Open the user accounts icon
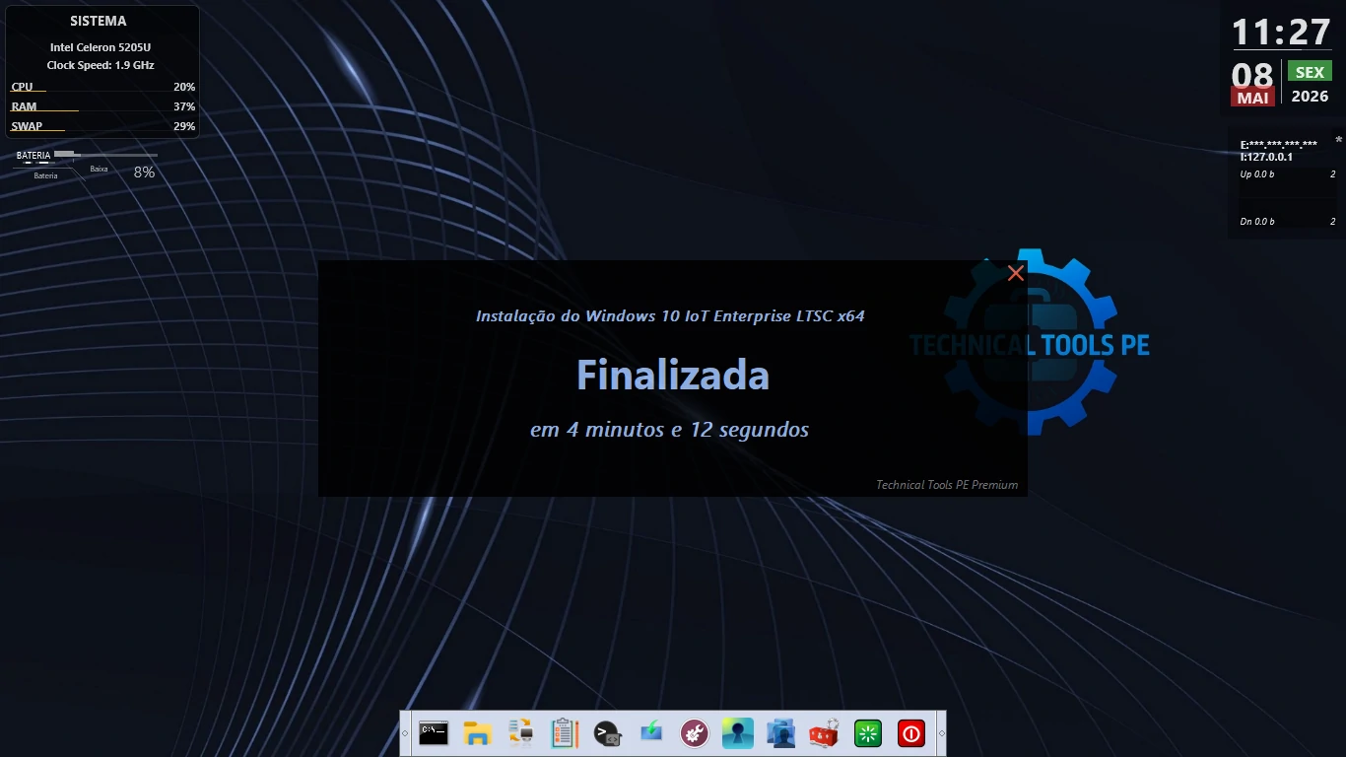This screenshot has height=757, width=1346. coord(780,733)
